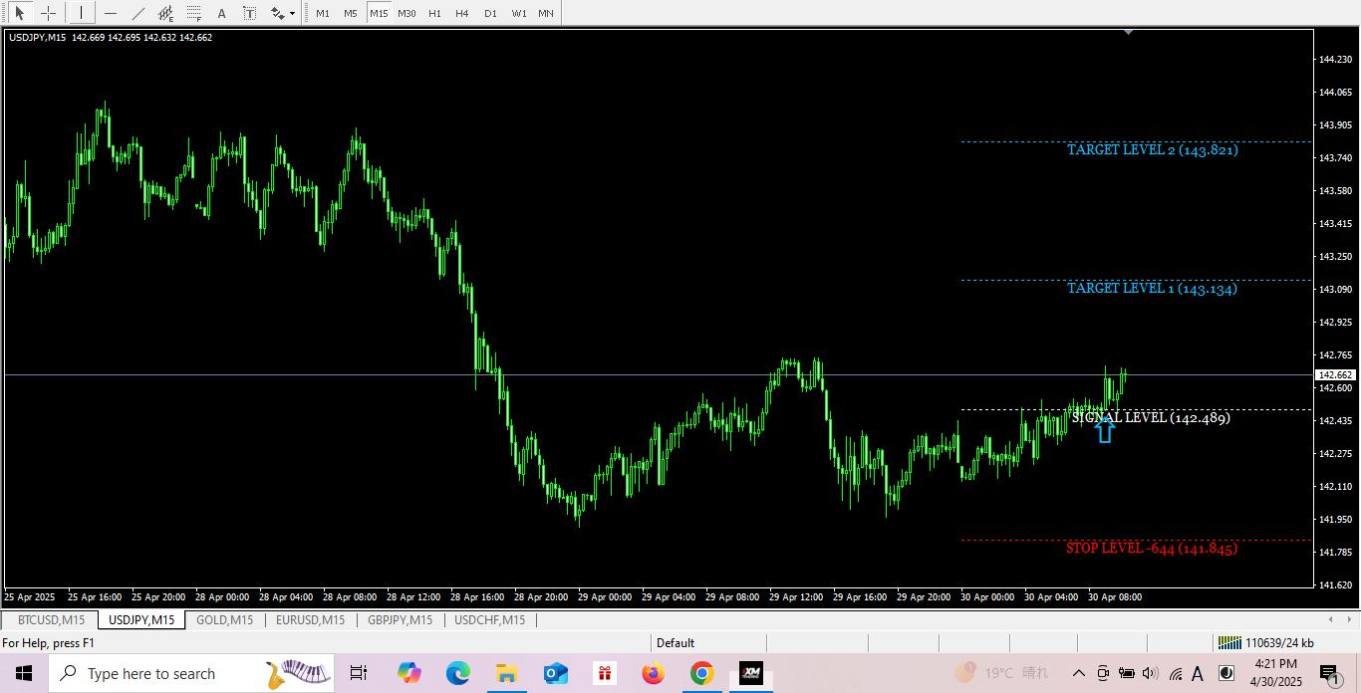This screenshot has width=1361, height=693.
Task: Click the text tool 'A' icon
Action: click(x=221, y=14)
